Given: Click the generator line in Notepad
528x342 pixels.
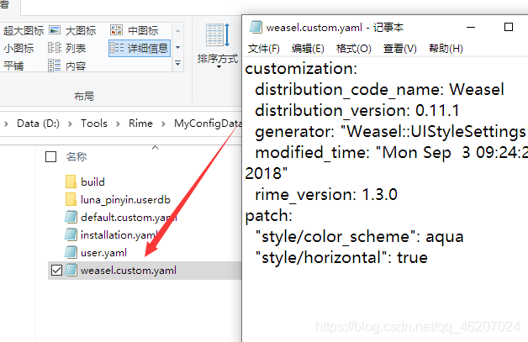Looking at the screenshot, I should 391,132.
